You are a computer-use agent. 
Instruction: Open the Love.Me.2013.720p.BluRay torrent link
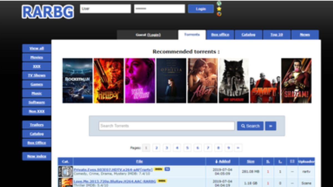(x=115, y=181)
